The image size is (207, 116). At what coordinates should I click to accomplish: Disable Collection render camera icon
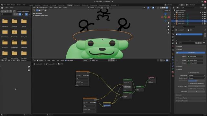click(x=205, y=12)
